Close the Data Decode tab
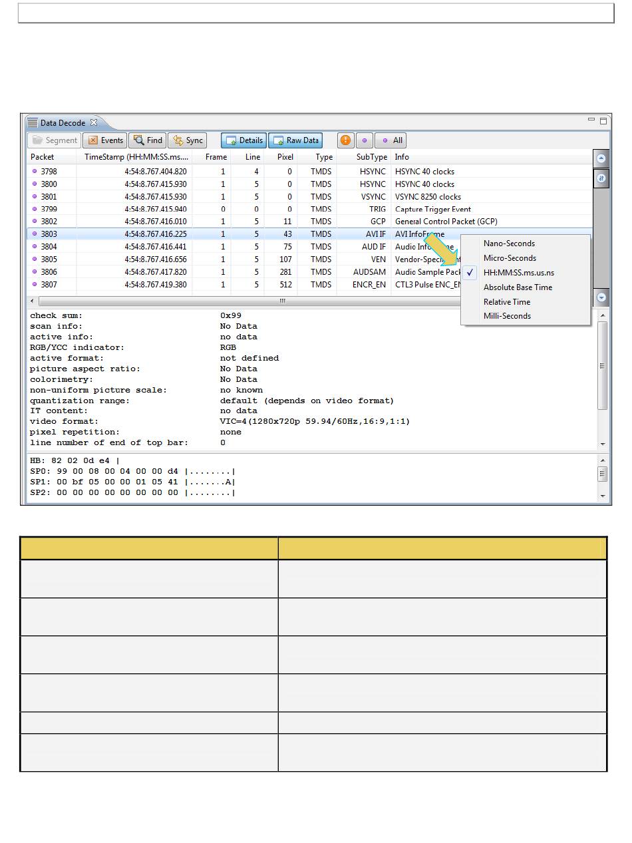The height and width of the screenshot is (843, 632). click(94, 122)
